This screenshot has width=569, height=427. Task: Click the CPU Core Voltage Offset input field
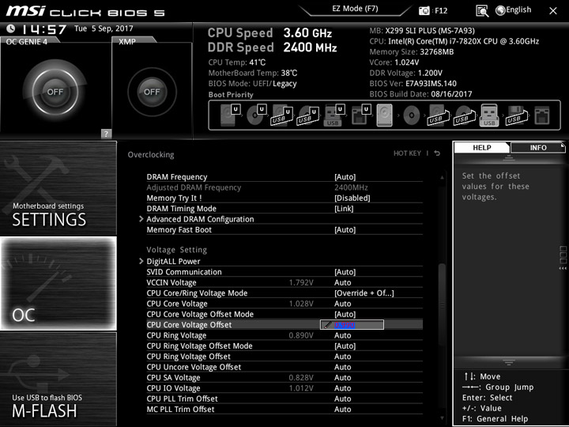coord(352,325)
